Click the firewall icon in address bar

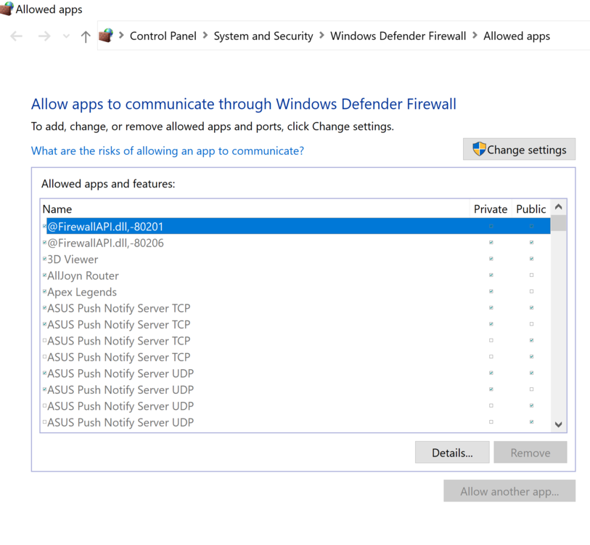point(106,36)
